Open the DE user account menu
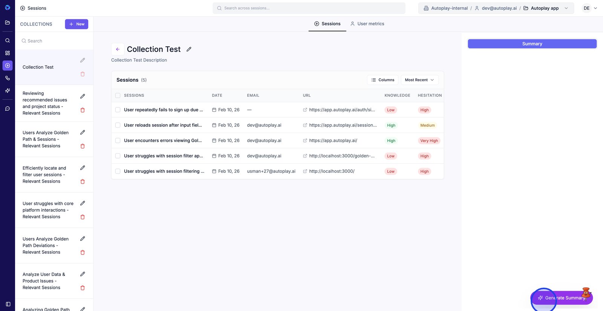This screenshot has width=603, height=311. 590,8
